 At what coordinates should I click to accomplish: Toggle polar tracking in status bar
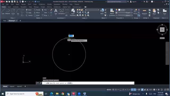click(x=123, y=90)
